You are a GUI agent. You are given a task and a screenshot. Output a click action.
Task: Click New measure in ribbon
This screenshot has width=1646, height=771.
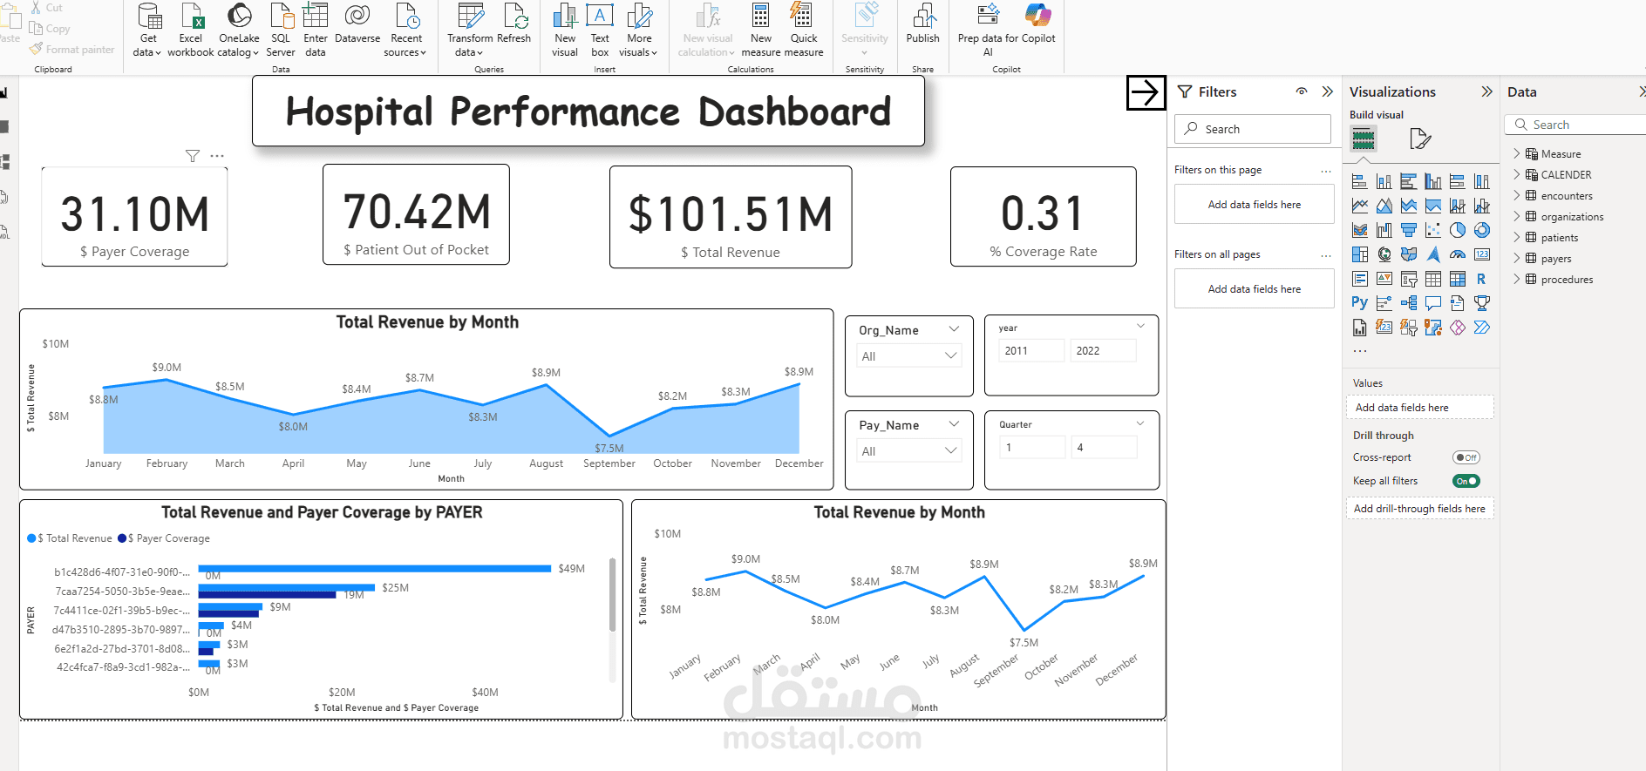[x=761, y=30]
